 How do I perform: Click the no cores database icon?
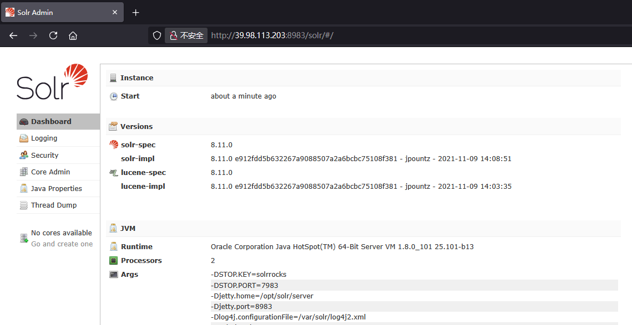[x=24, y=238]
